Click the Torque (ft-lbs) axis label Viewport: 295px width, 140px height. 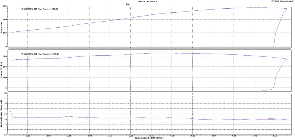2,71
